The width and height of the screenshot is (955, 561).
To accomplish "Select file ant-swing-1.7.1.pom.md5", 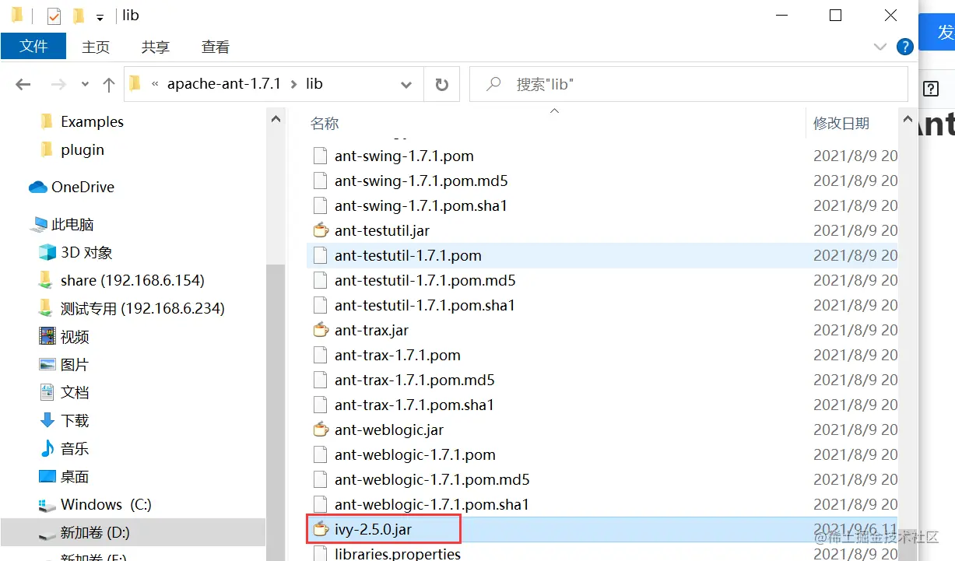I will 421,181.
